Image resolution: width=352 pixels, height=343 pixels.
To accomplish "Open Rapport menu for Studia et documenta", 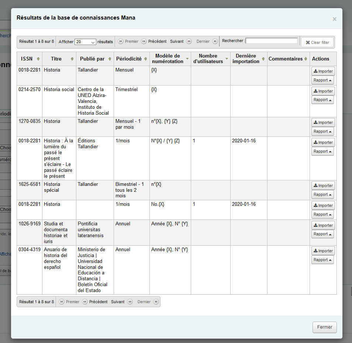I will click(x=322, y=234).
